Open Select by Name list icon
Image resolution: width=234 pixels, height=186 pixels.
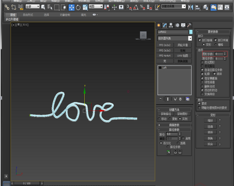tap(50, 7)
